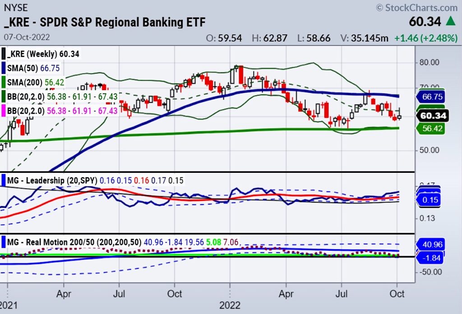Viewport: 462px width, 314px height.
Task: Click the rightmost Oct label on time axis
Action: pyautogui.click(x=397, y=294)
